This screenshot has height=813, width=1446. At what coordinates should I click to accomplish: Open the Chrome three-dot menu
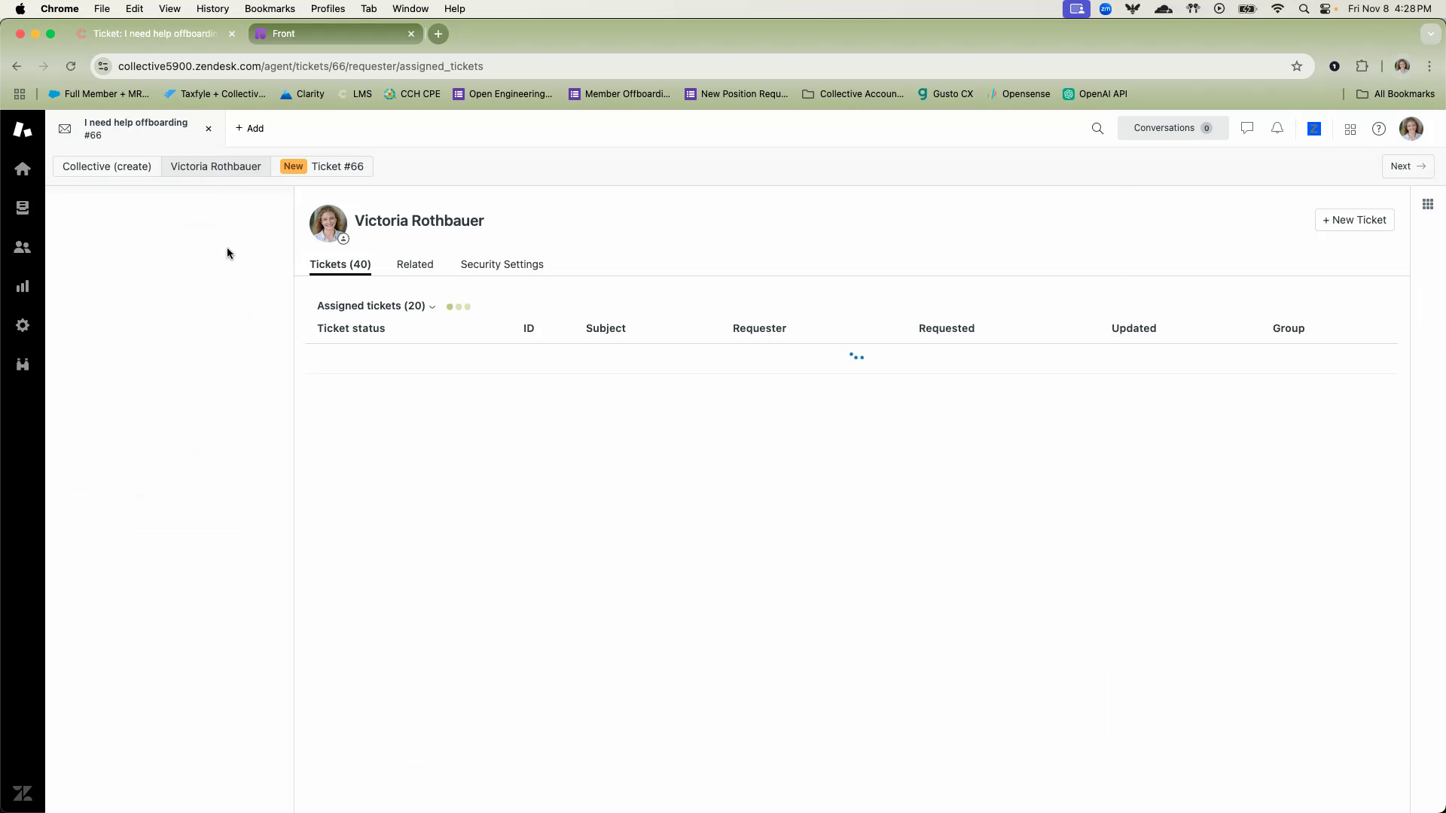(1429, 66)
